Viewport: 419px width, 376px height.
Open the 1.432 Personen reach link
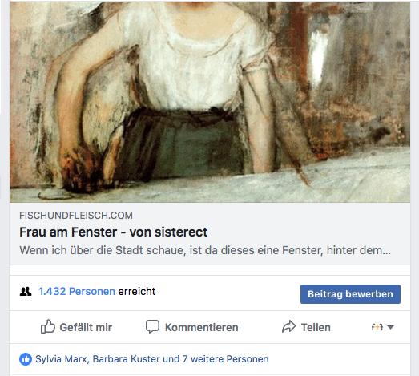pos(77,291)
